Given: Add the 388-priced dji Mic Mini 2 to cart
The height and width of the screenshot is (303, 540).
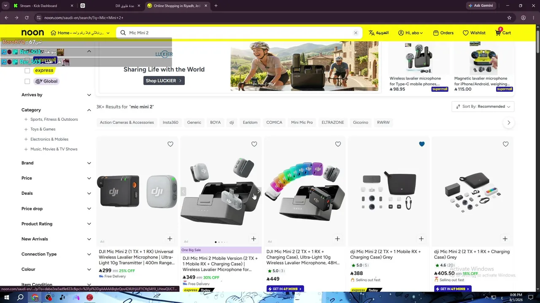Looking at the screenshot, I should point(421,239).
